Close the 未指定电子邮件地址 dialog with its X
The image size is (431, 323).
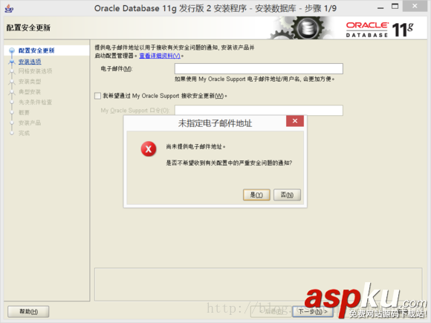coord(295,121)
